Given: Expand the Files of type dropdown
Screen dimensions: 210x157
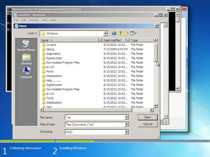Looking at the screenshot, I should (127, 125).
